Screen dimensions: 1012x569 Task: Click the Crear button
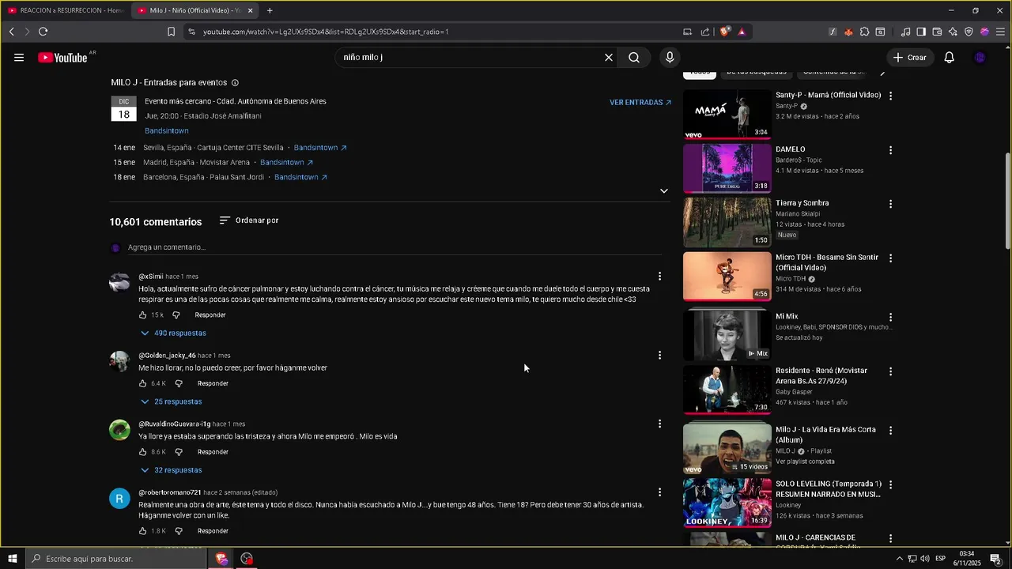point(909,58)
